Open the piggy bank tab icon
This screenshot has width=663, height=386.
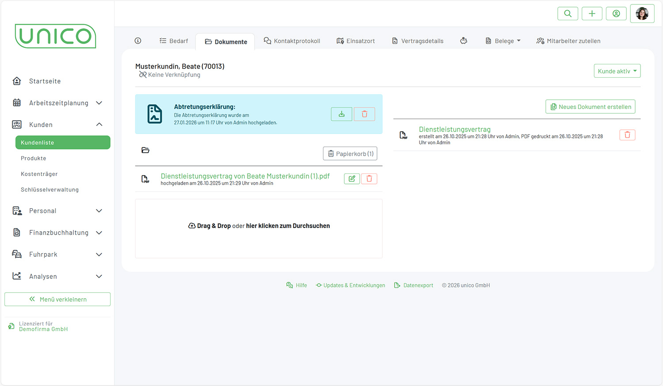pos(464,41)
